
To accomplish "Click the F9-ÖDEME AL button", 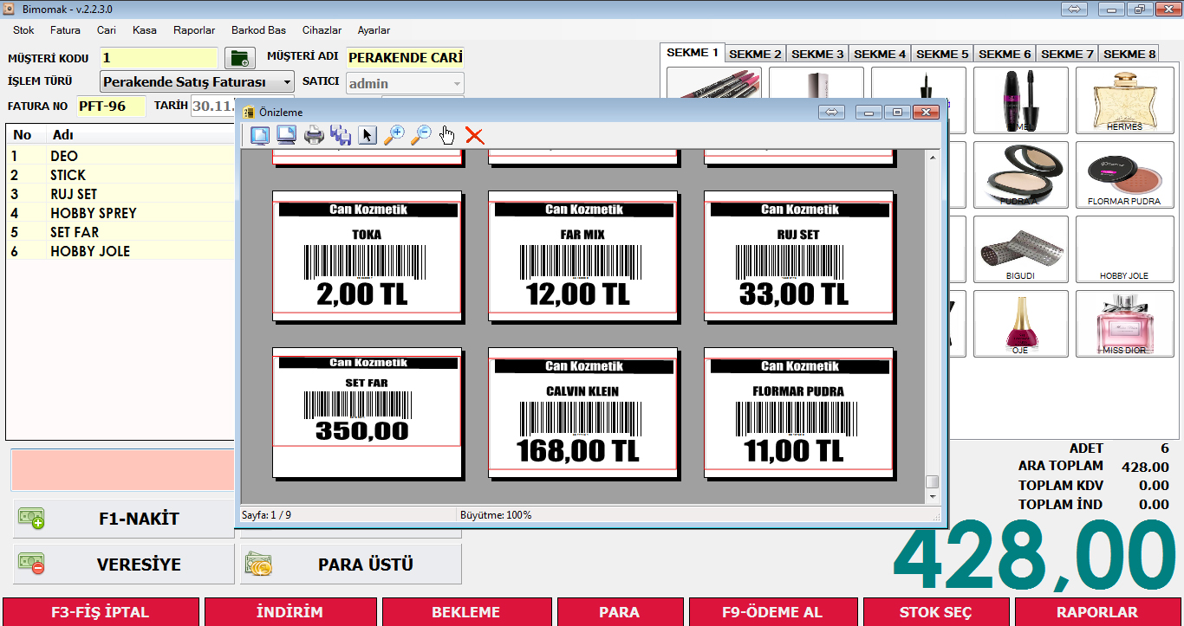I will (x=772, y=611).
